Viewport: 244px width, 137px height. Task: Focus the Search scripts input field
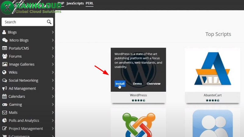click(27, 22)
